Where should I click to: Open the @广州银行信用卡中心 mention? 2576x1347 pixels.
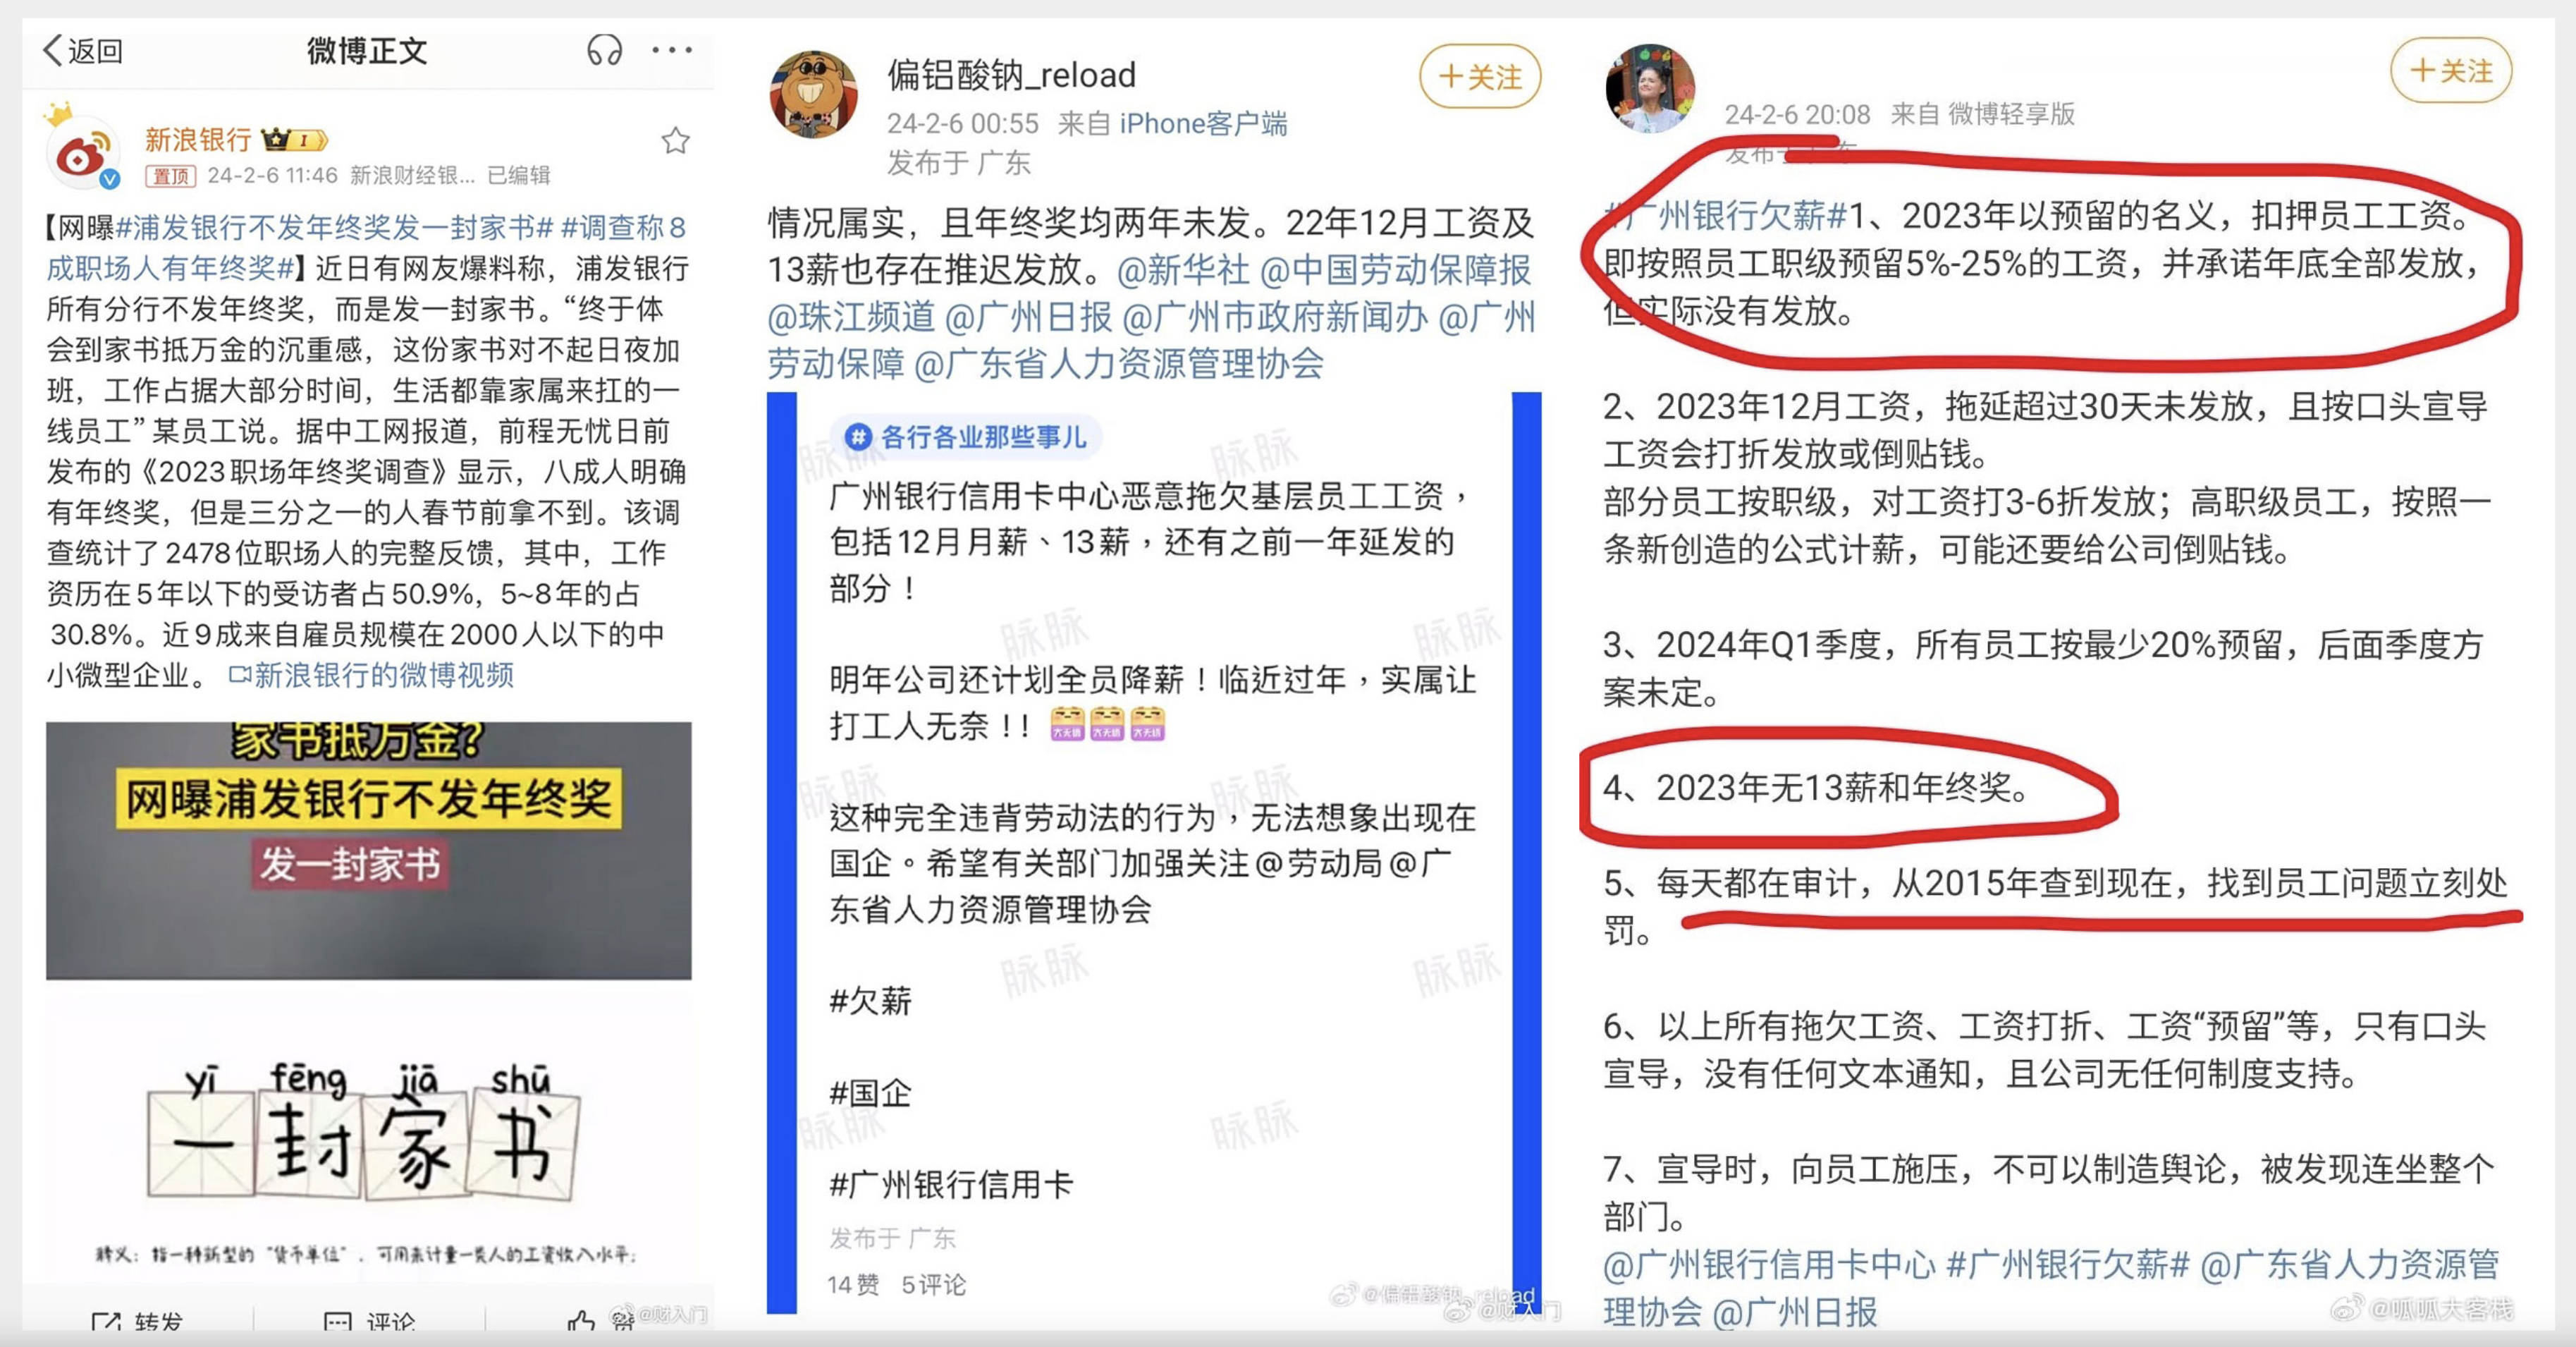1769,1265
